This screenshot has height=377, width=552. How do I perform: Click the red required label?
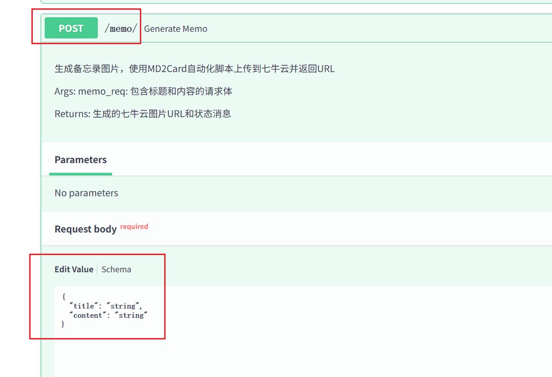(x=134, y=226)
